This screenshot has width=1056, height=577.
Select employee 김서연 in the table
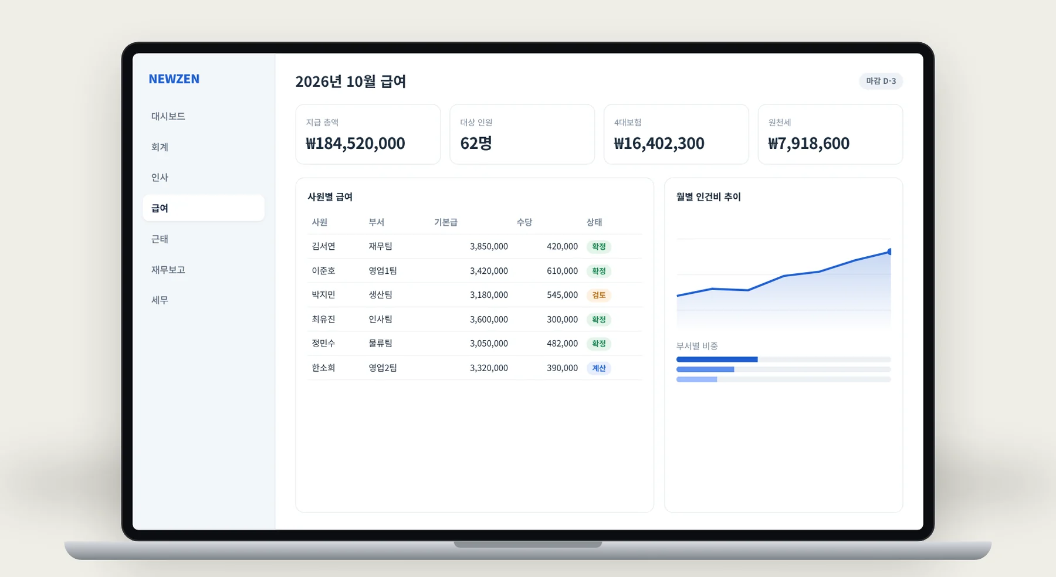coord(323,246)
